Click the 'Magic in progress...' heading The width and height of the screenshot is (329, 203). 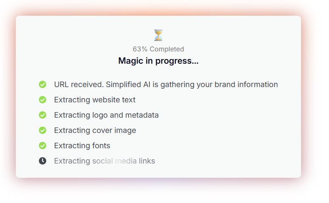pos(158,61)
